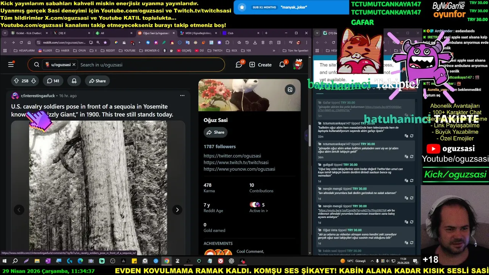Remove the u/oguzsasi search filter chip
The width and height of the screenshot is (489, 275).
tap(74, 65)
